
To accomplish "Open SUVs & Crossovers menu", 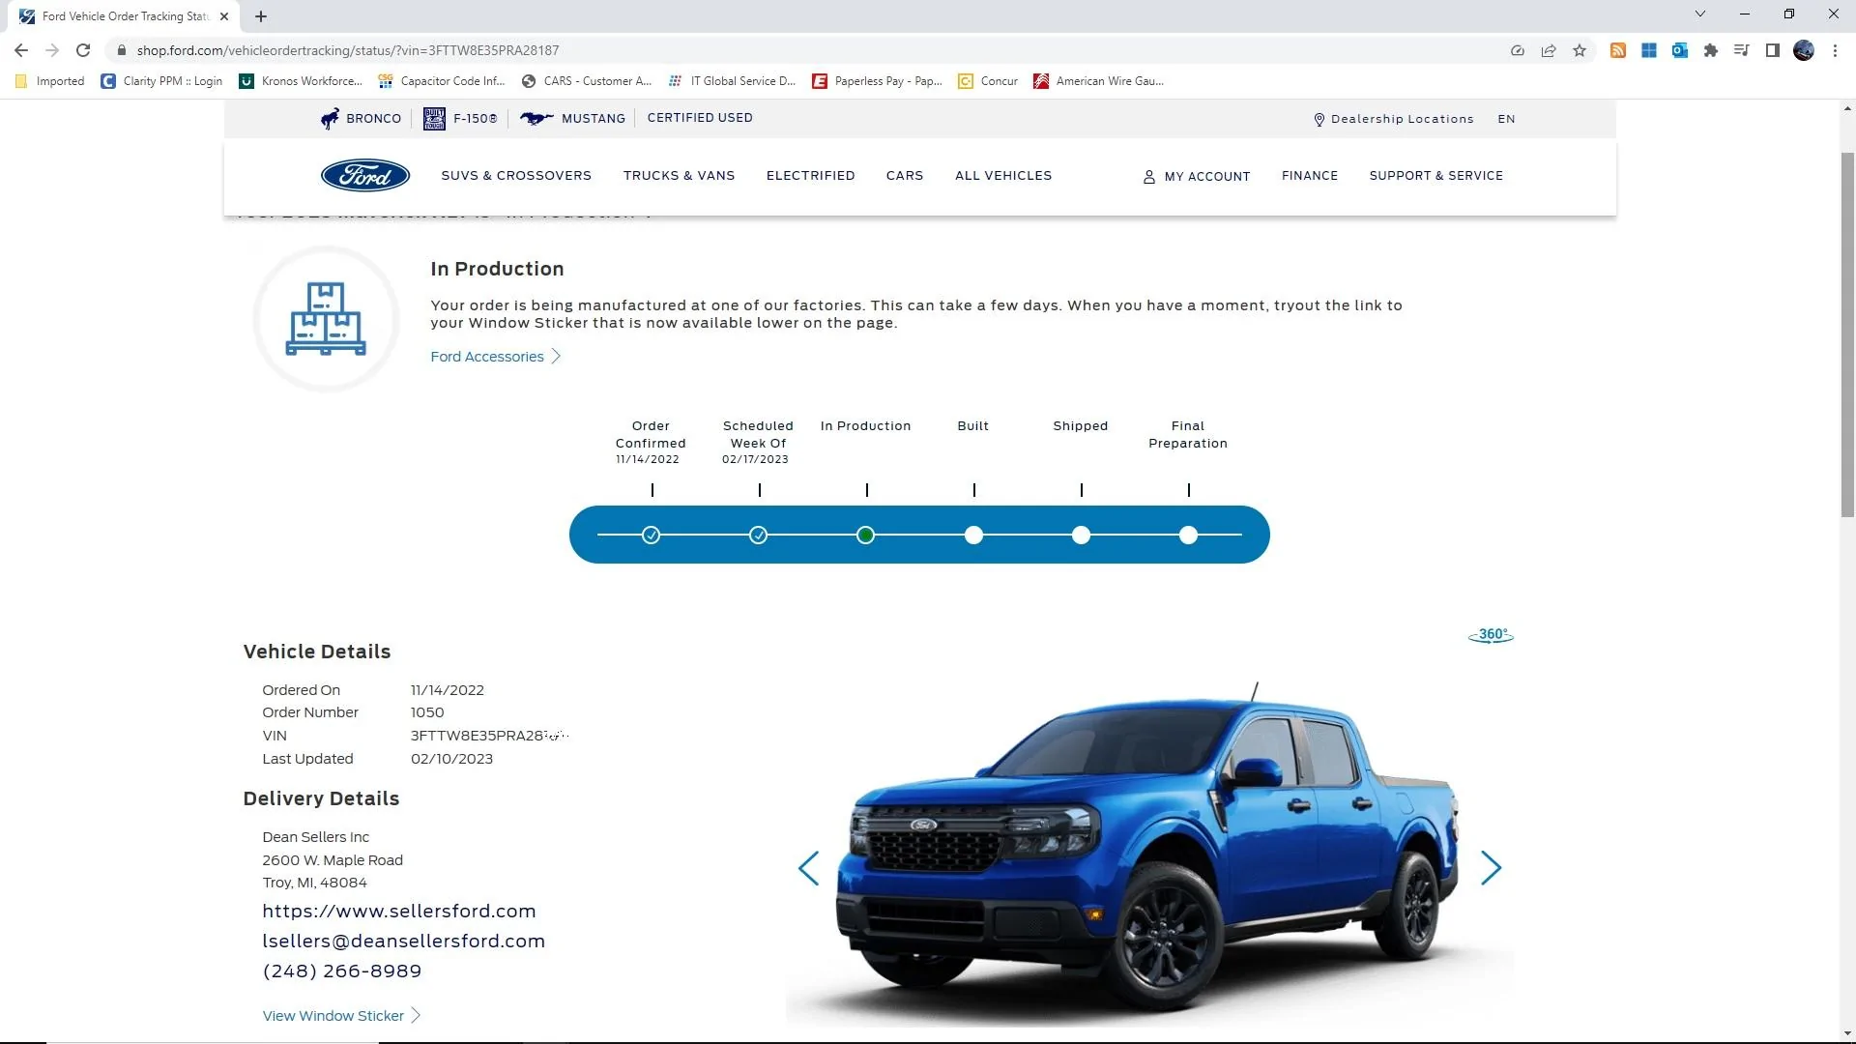I will [516, 176].
